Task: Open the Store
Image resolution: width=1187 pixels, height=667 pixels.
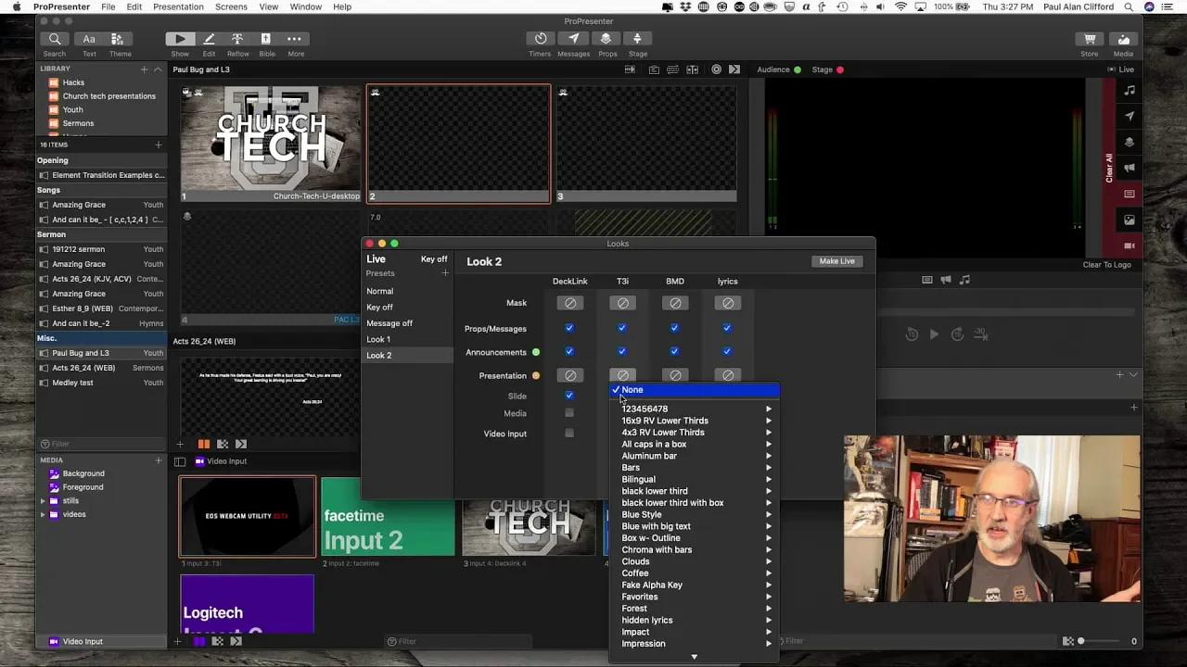Action: click(x=1089, y=39)
